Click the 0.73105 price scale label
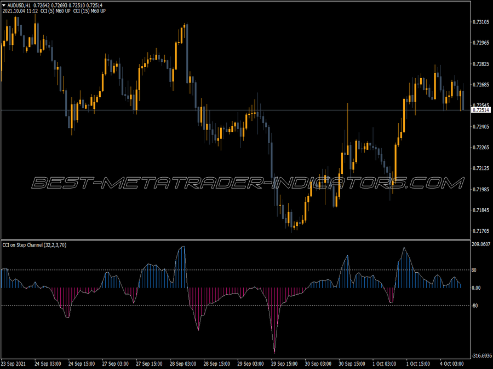The height and width of the screenshot is (369, 493). 481,22
